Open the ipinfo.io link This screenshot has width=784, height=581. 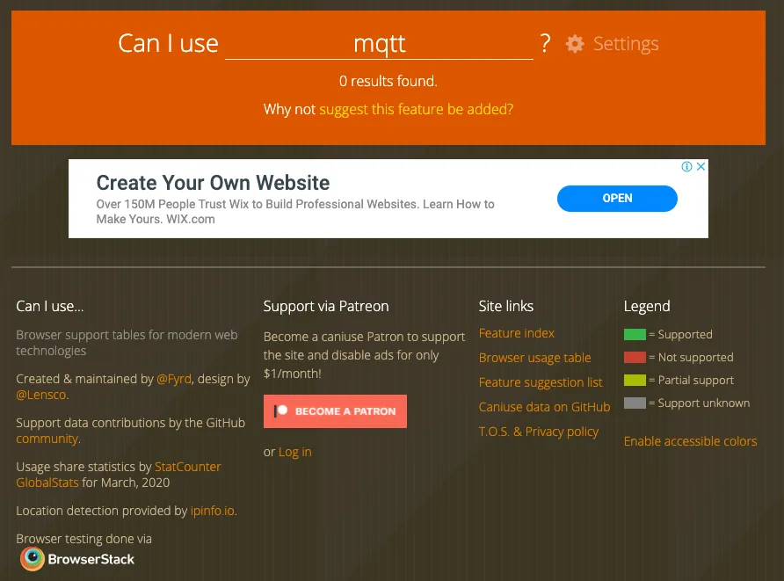214,511
